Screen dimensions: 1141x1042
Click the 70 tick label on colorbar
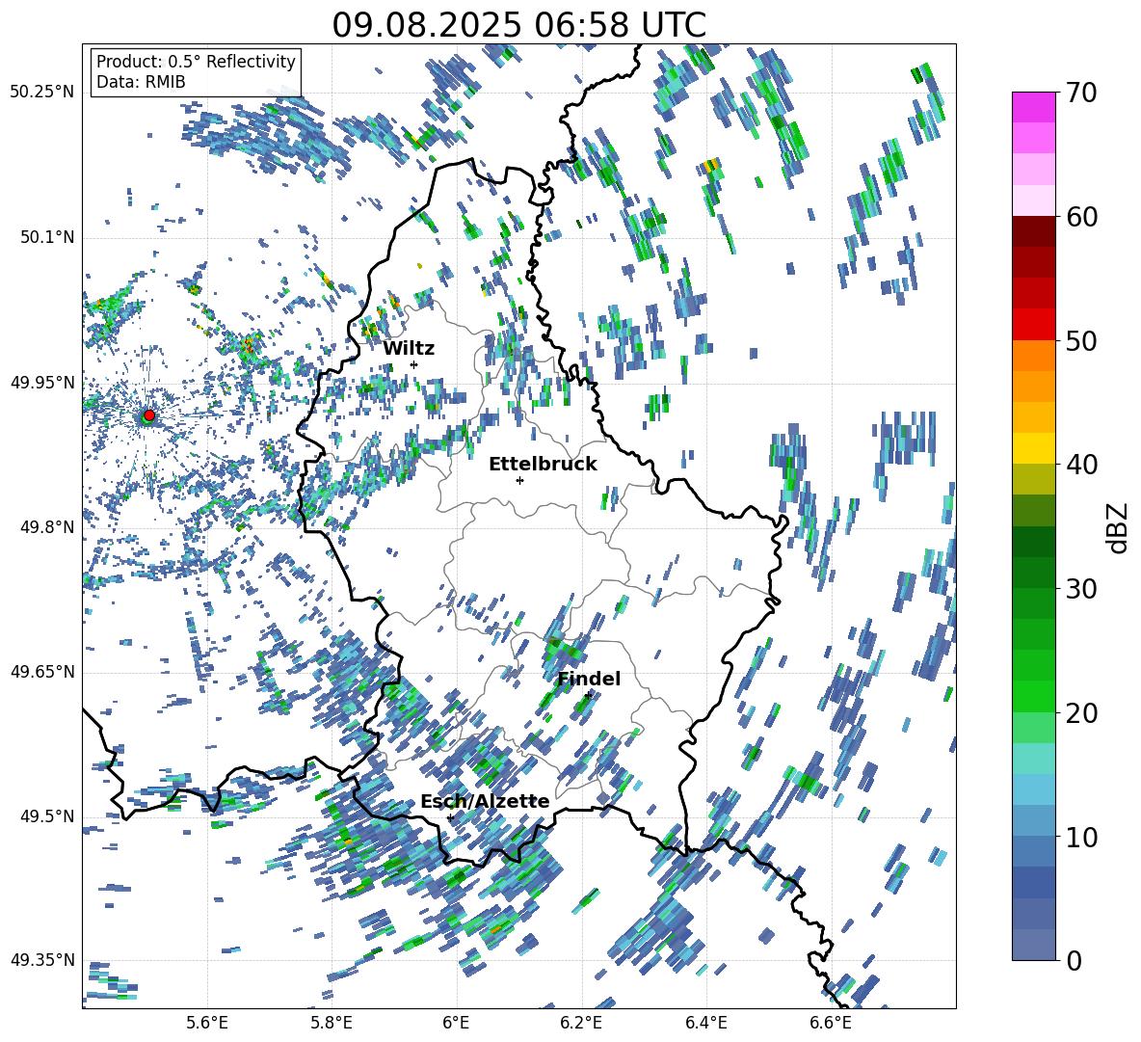pyautogui.click(x=1081, y=93)
